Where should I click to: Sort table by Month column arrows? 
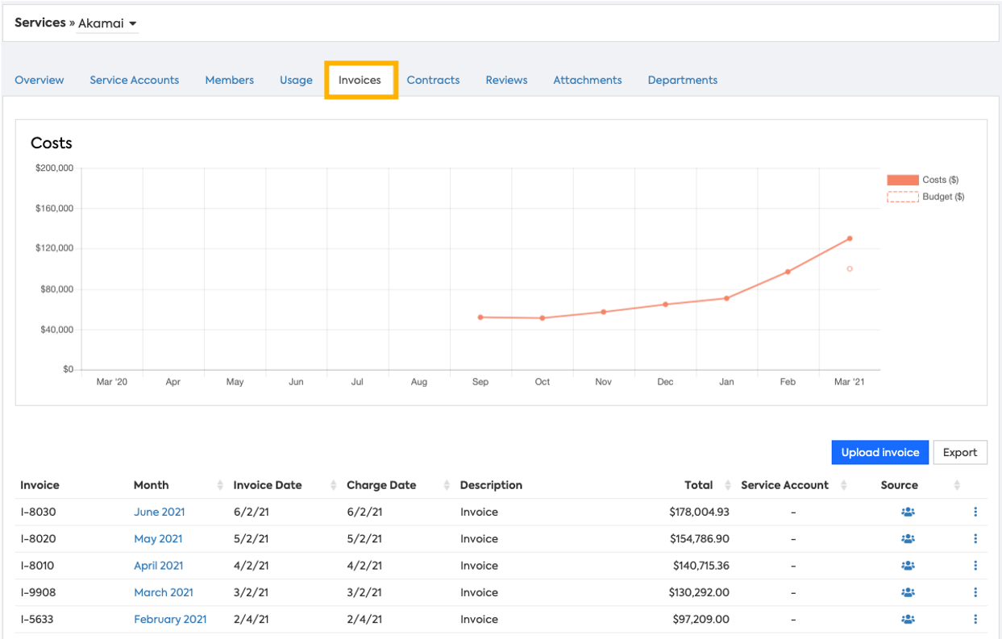click(x=220, y=485)
